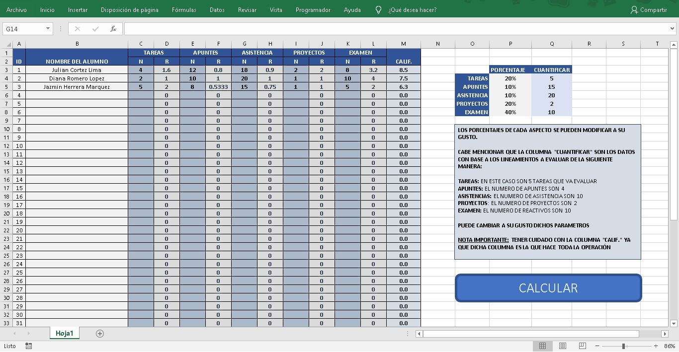Screen dimensions: 679x352
Task: Click the zoom out minus button
Action: point(597,346)
